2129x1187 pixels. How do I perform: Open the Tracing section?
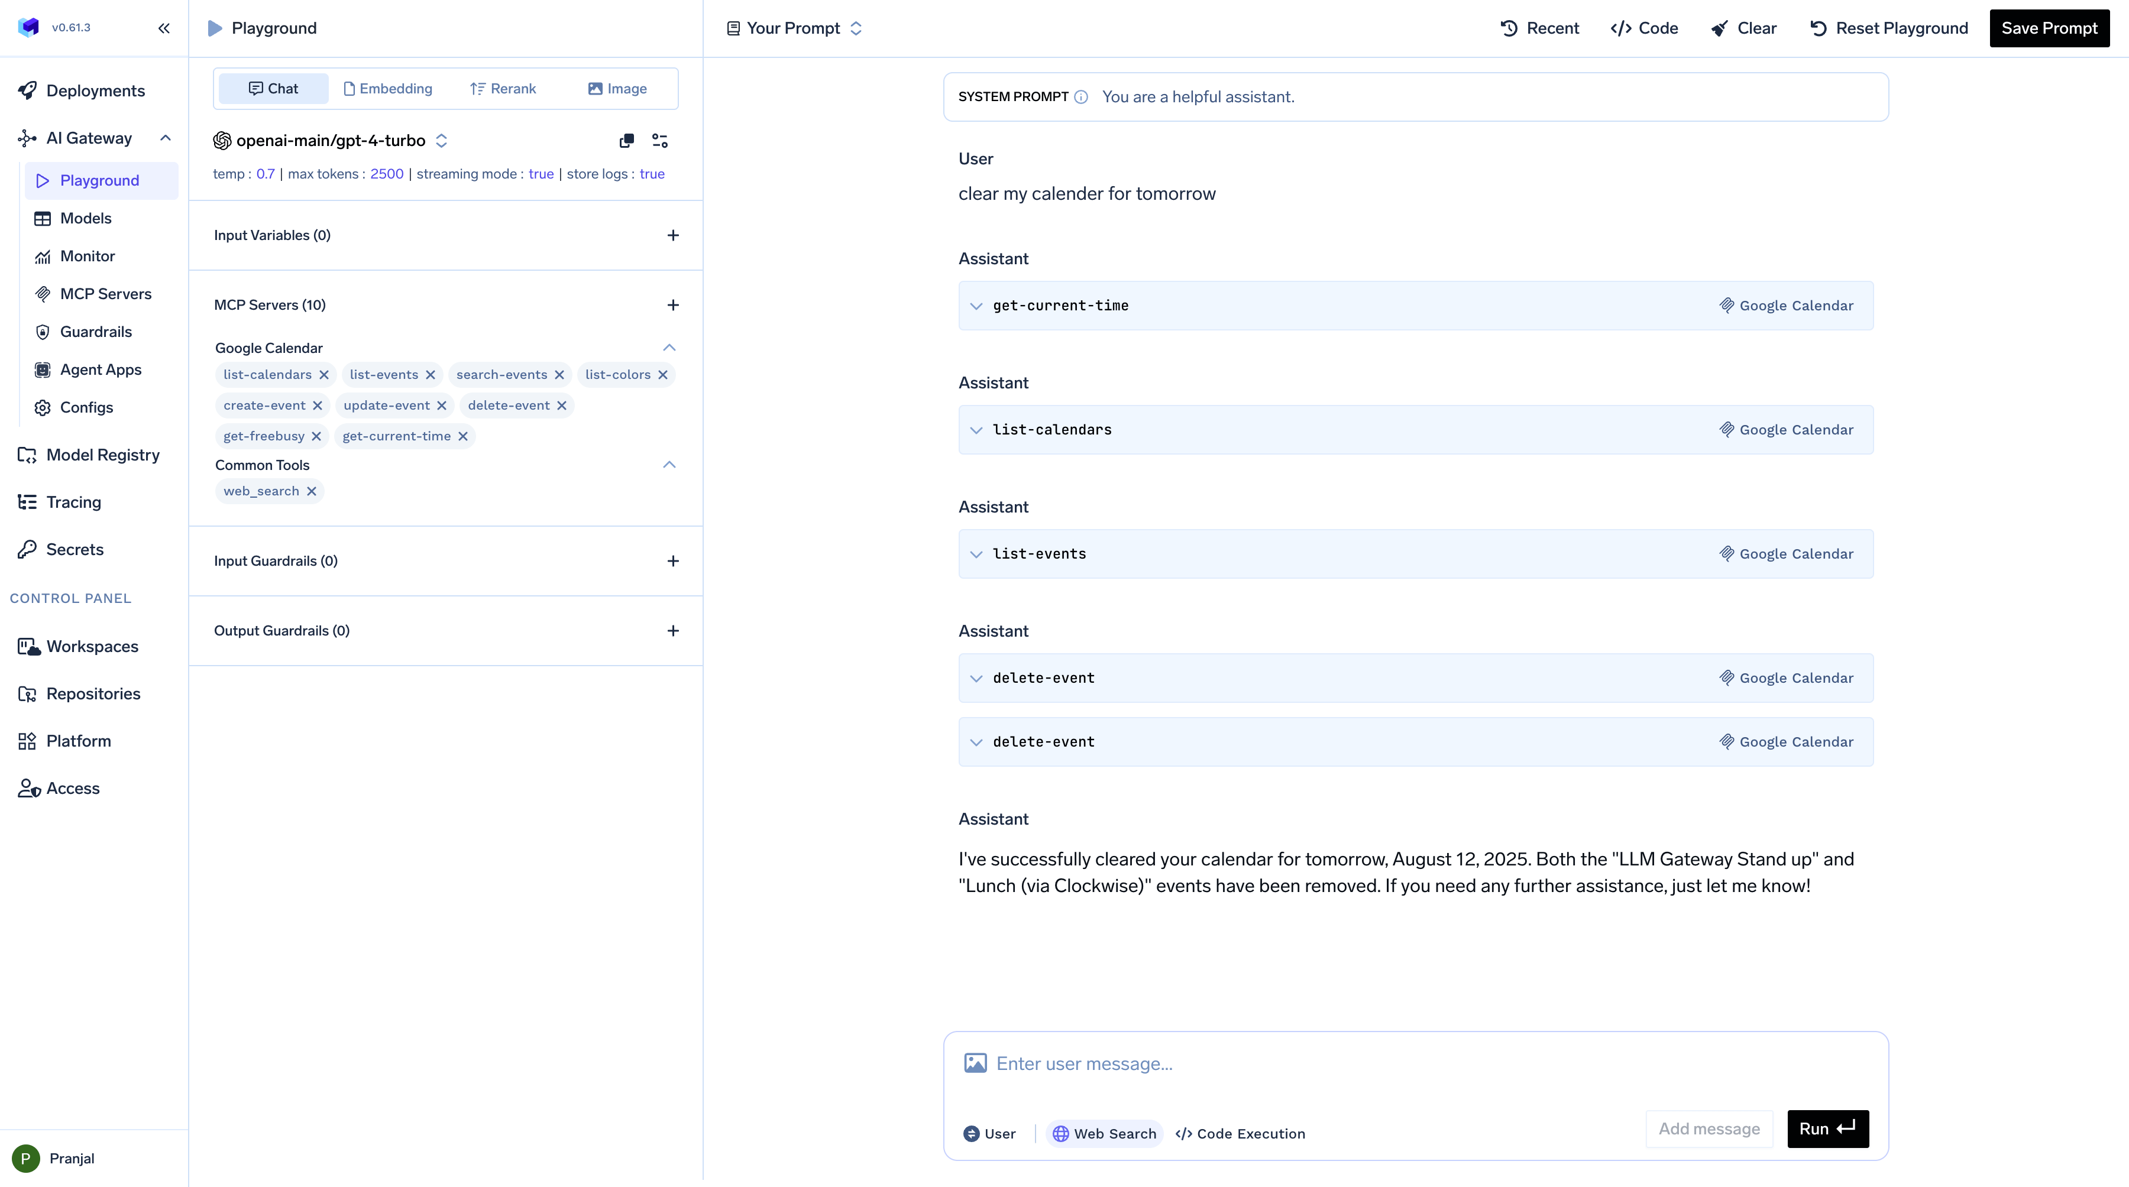click(73, 502)
